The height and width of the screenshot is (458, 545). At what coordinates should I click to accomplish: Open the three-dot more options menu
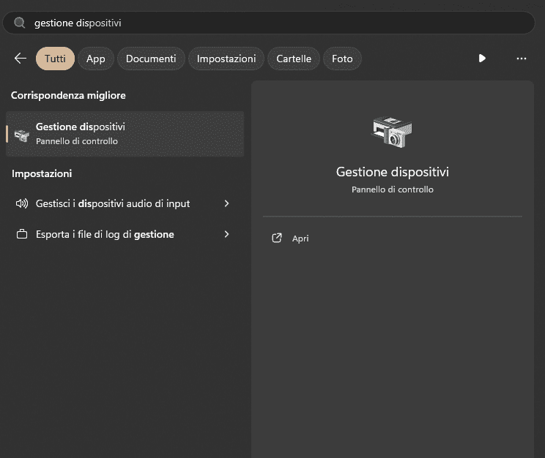[x=522, y=59]
